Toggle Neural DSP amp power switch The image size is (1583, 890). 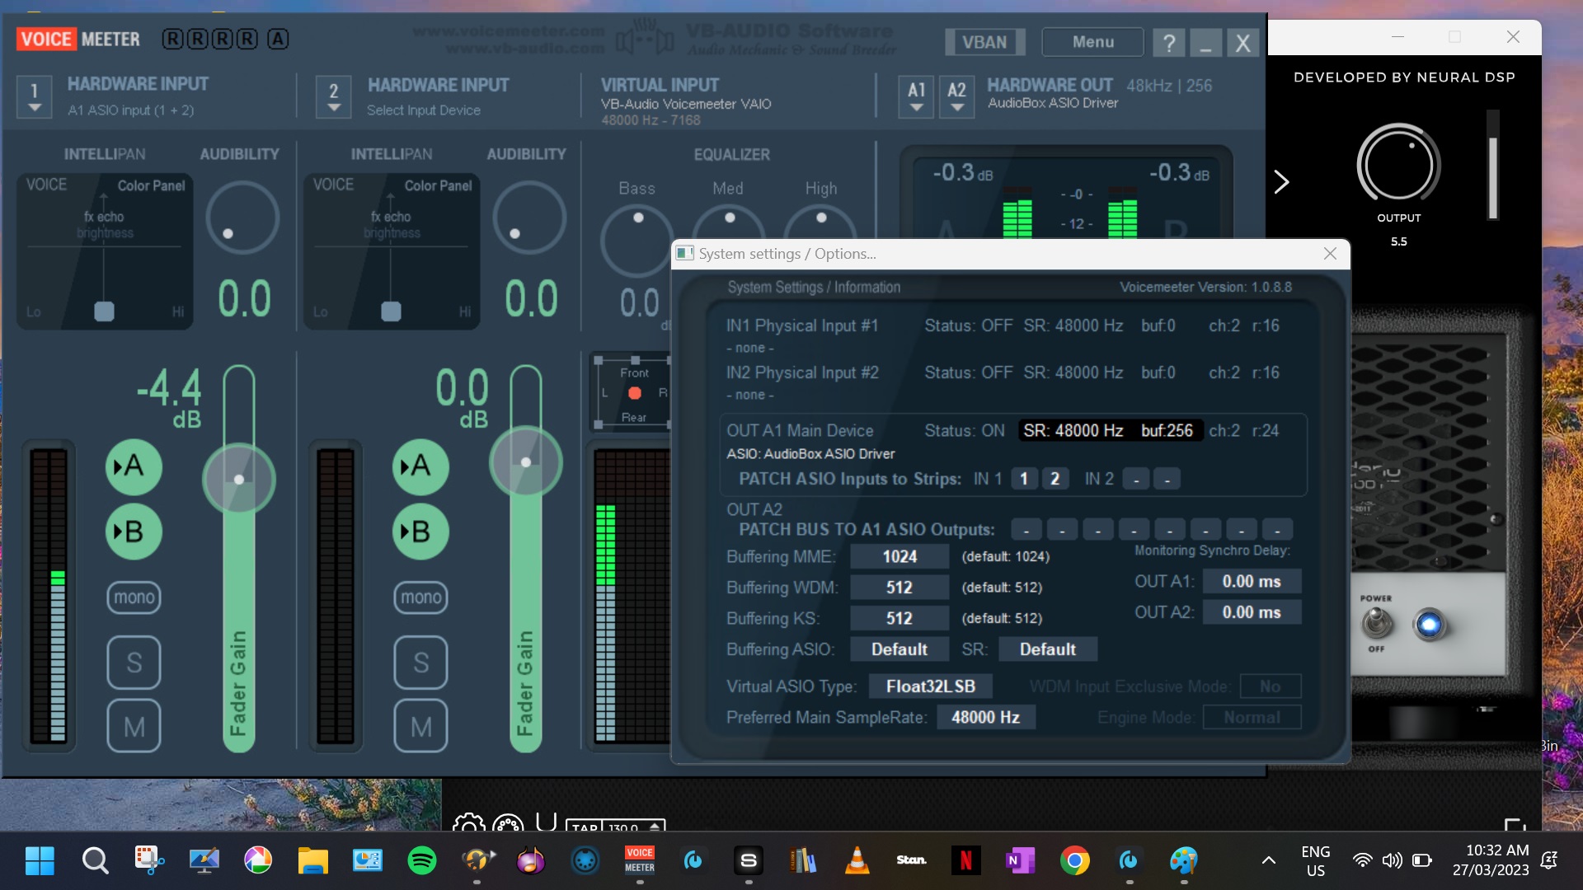[x=1375, y=624]
